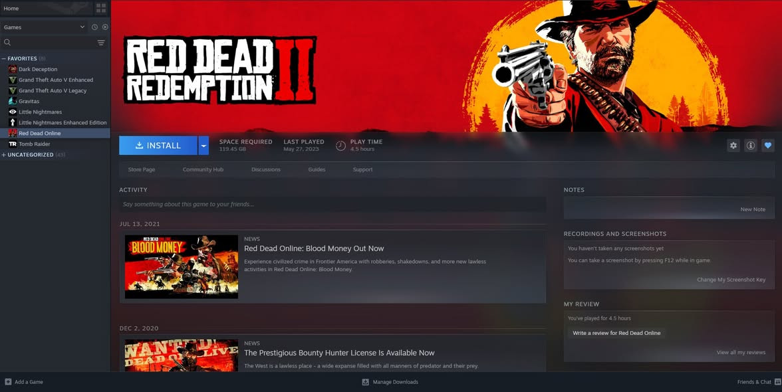Viewport: 782px width, 392px height.
Task: Open the library advanced filter icon
Action: pos(101,43)
